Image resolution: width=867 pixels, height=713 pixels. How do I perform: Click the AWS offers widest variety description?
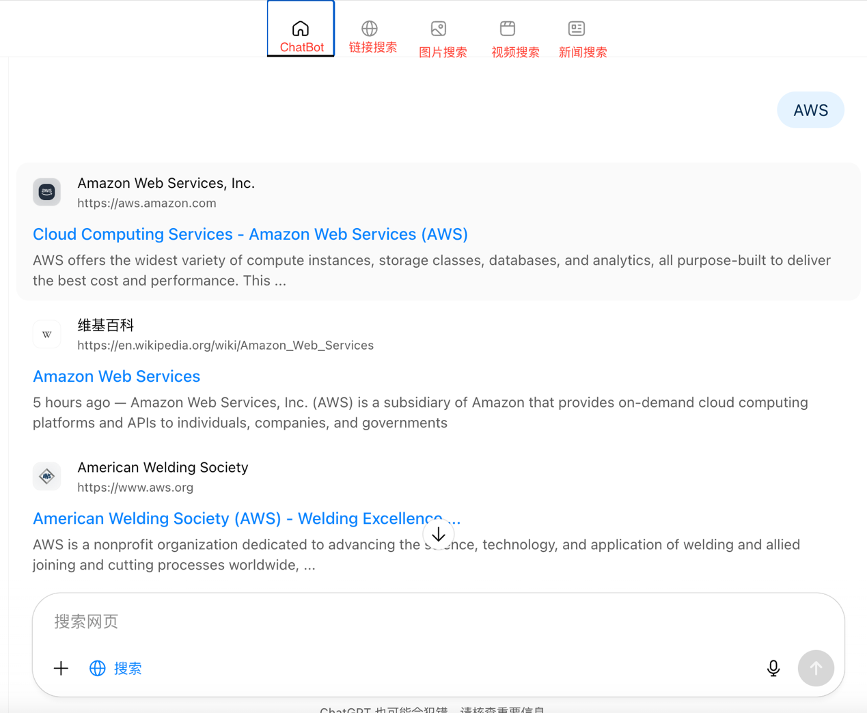coord(432,270)
